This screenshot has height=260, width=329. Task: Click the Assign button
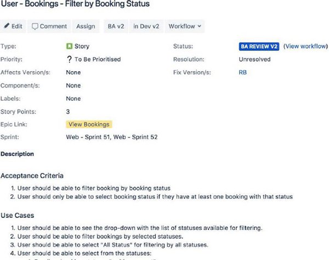pyautogui.click(x=86, y=26)
